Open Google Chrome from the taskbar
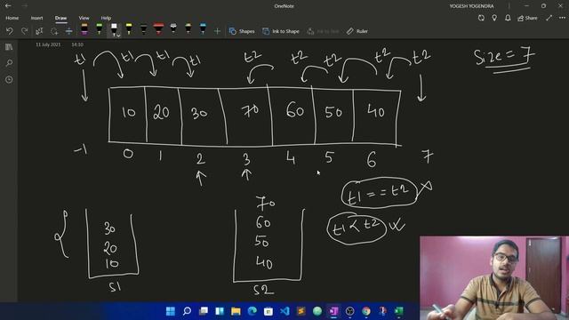This screenshot has height=320, width=569. tap(366, 311)
